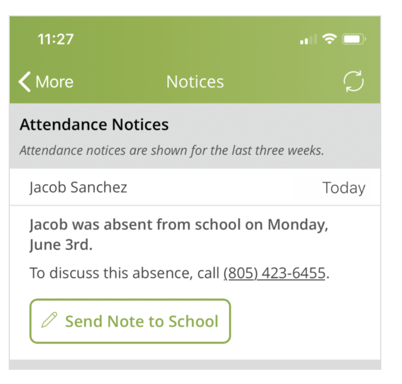
Task: Tap the refresh icon in Notices header
Action: (354, 81)
